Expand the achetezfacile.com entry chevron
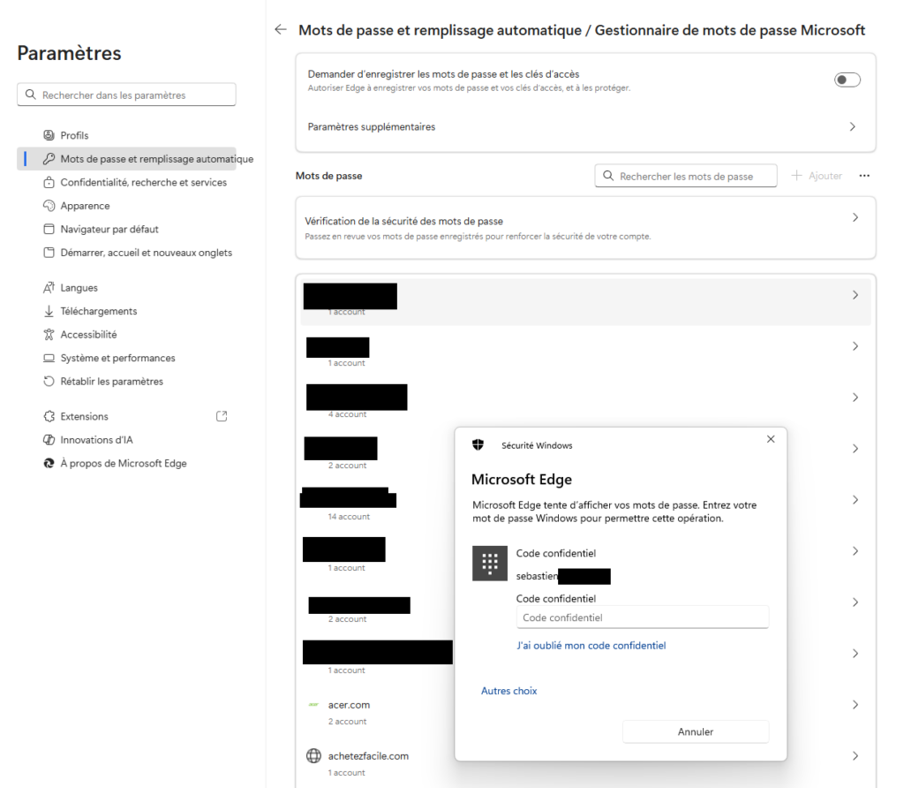The image size is (904, 788). point(855,756)
